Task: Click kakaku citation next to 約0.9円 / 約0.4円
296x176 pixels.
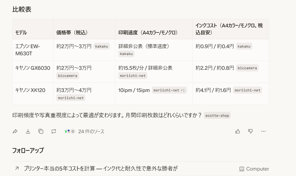Action: coord(244,46)
